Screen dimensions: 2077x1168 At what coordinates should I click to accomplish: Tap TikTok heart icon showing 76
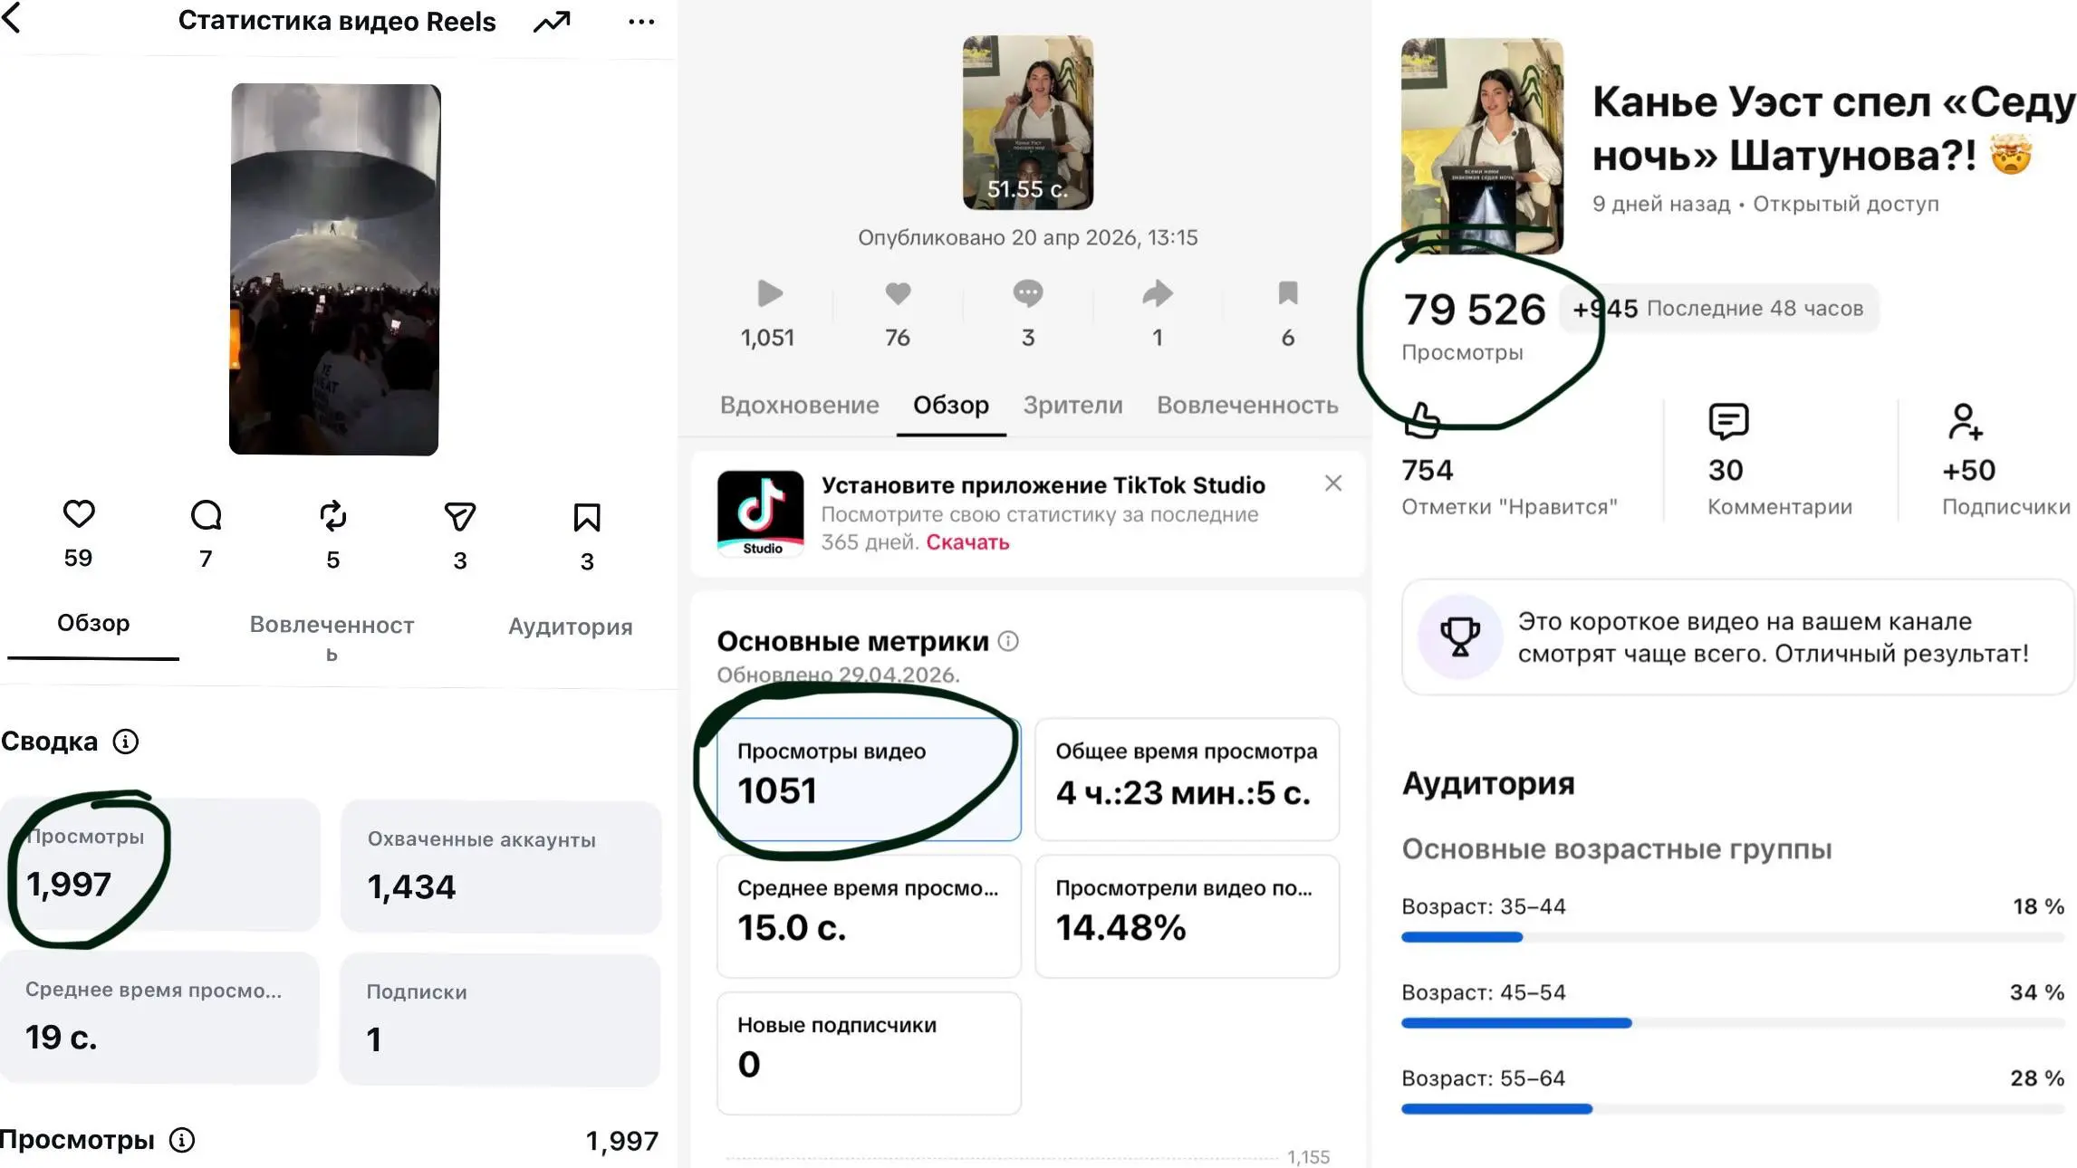898,293
